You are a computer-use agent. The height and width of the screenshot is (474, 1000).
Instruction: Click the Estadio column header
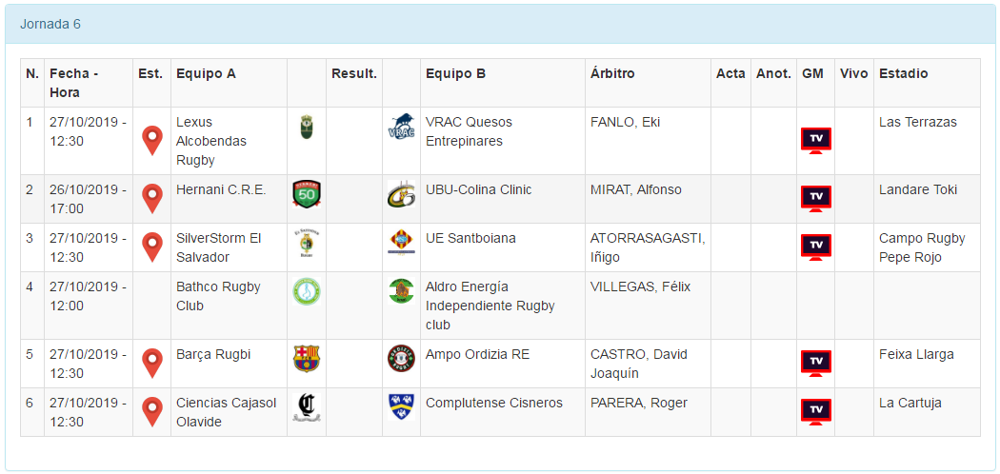click(x=903, y=73)
